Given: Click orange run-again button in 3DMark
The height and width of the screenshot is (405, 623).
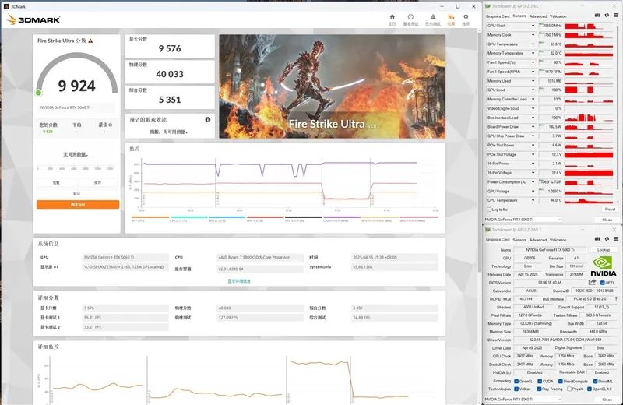Looking at the screenshot, I should [x=78, y=204].
